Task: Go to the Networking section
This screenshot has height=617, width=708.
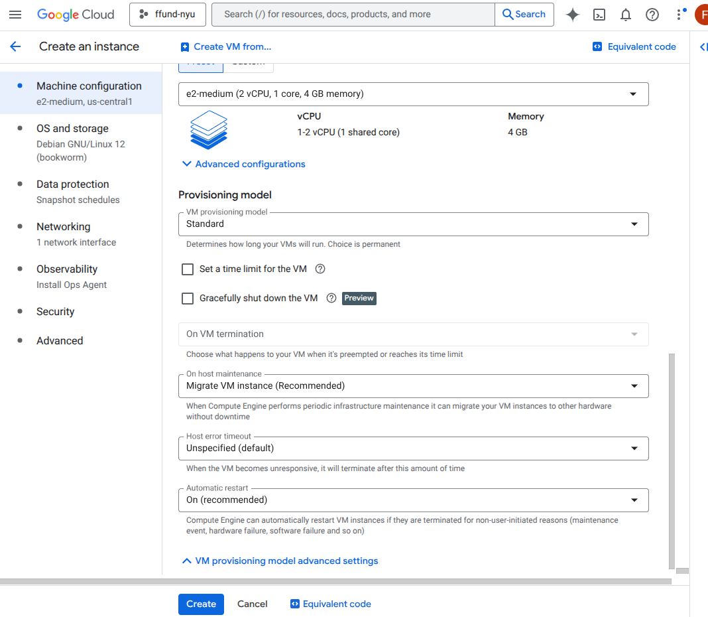Action: coord(63,227)
